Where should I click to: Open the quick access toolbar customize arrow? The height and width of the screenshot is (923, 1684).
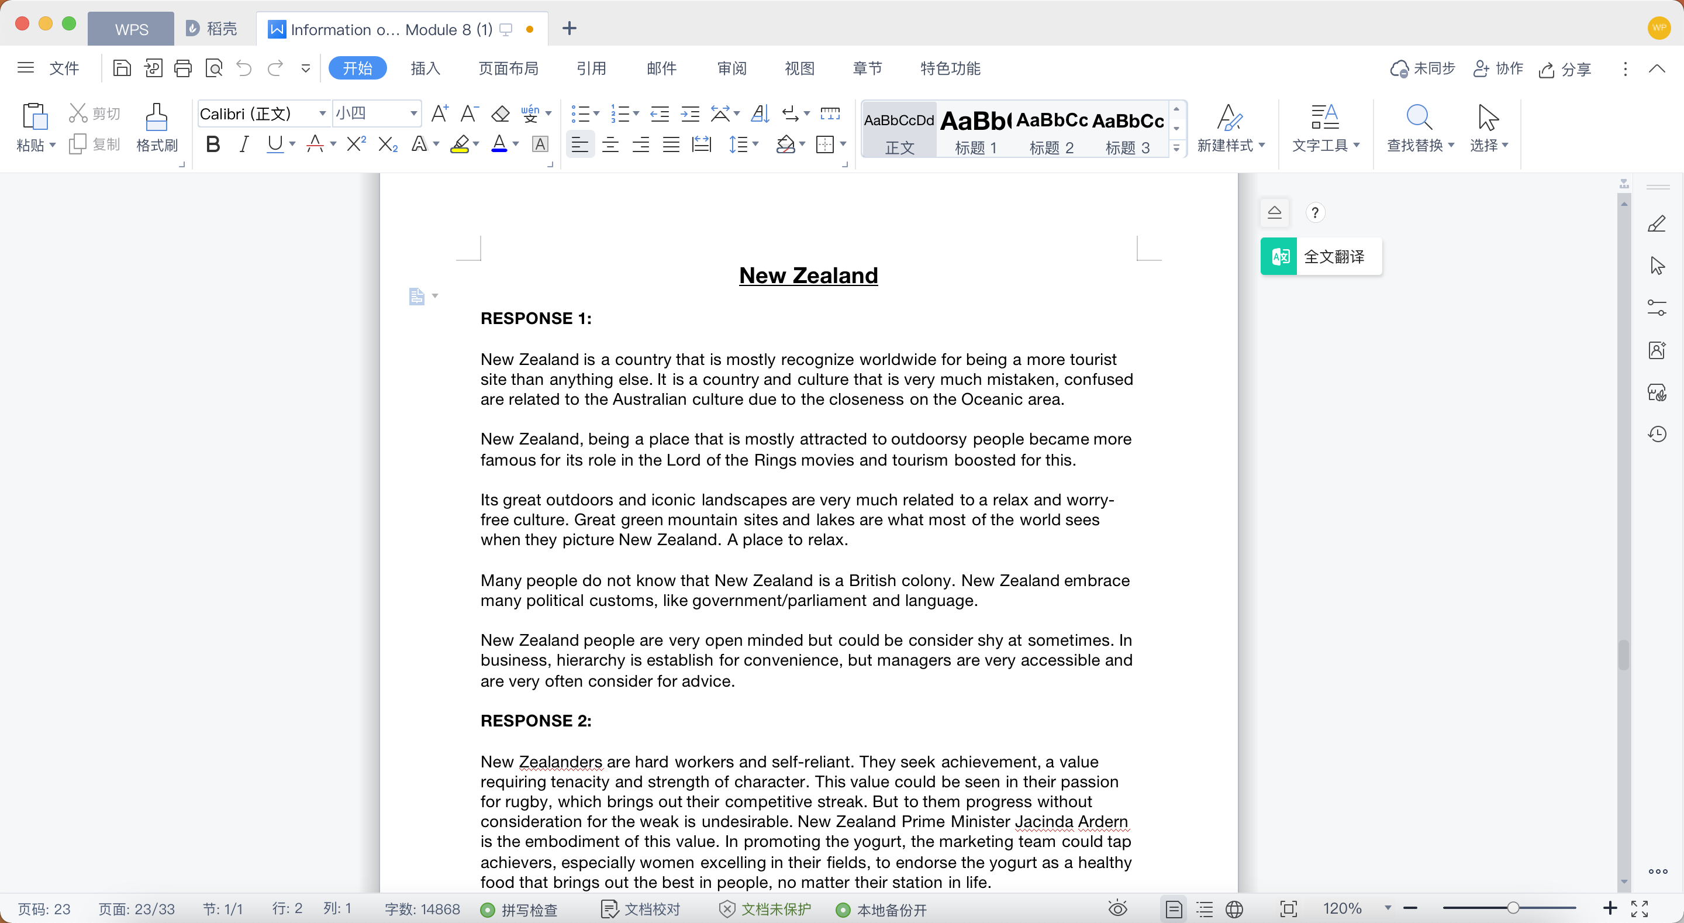pyautogui.click(x=305, y=68)
